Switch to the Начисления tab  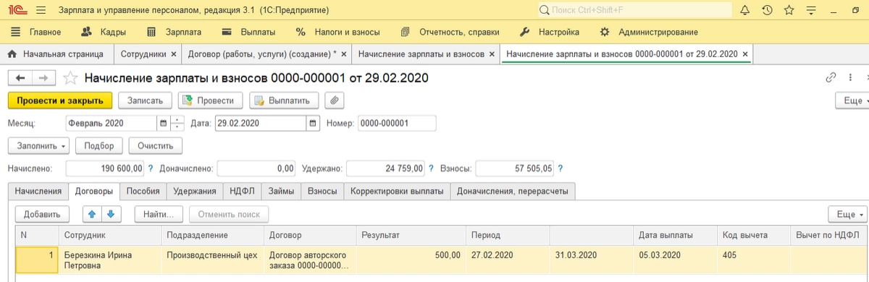[x=38, y=191]
